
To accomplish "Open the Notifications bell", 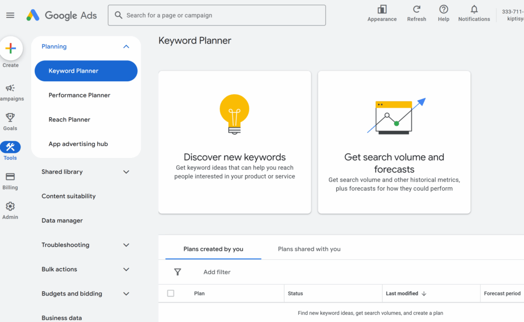I will [474, 9].
